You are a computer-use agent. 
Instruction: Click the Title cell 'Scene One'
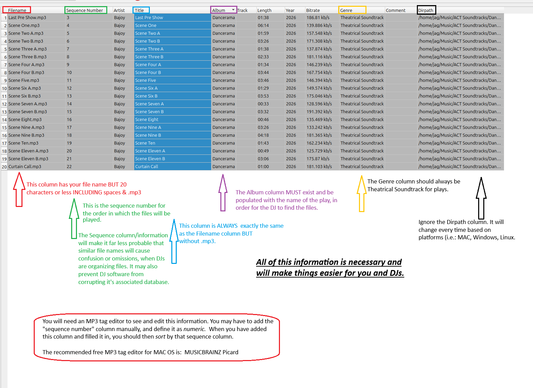(x=172, y=25)
